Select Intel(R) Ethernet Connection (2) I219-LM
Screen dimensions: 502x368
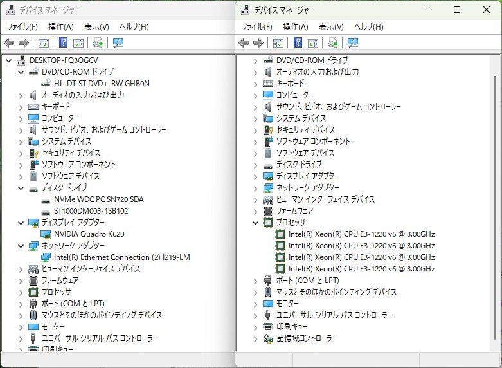(122, 257)
